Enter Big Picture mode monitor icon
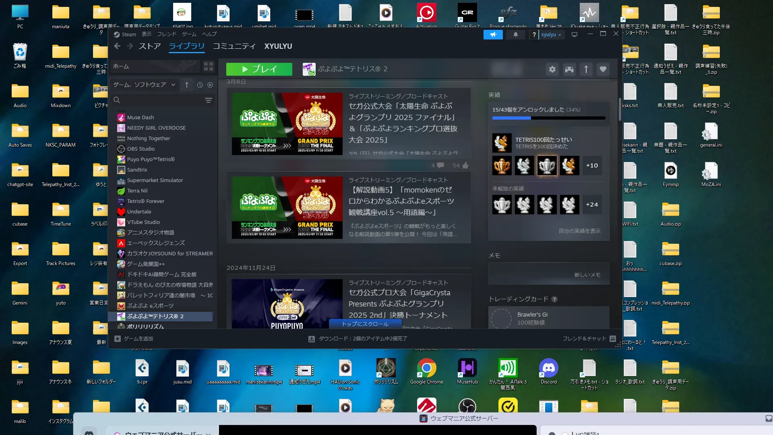Viewport: 773px width, 435px height. coord(575,35)
